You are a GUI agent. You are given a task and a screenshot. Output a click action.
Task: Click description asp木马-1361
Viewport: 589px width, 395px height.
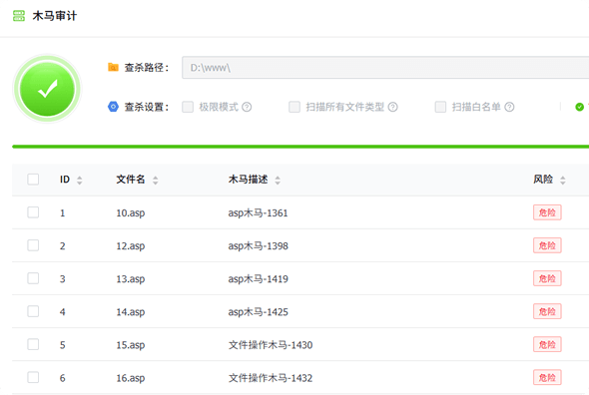[259, 213]
